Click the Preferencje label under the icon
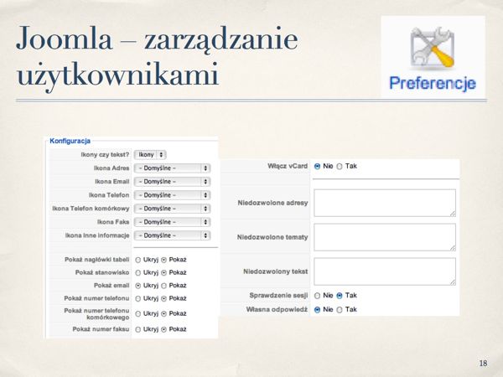The image size is (503, 377). [432, 84]
